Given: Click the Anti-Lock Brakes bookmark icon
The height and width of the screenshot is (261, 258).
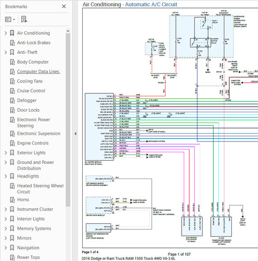Looking at the screenshot, I should 13,43.
